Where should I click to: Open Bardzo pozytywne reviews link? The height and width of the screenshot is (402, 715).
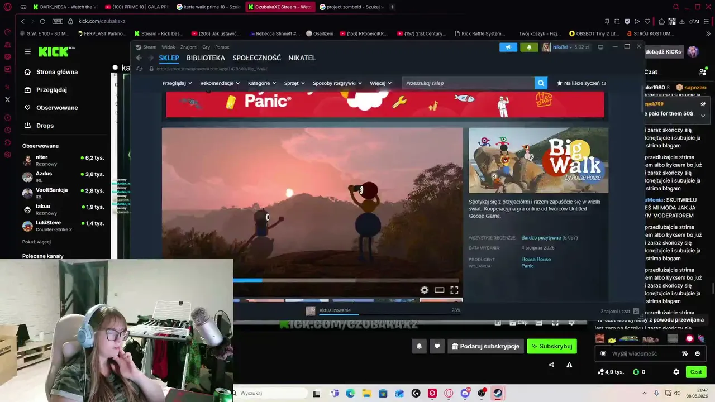(x=541, y=238)
